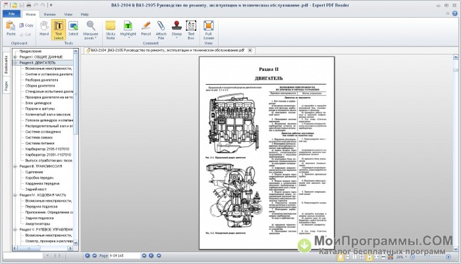Open the Bookmarks side panel tab
This screenshot has width=461, height=264.
[6, 64]
